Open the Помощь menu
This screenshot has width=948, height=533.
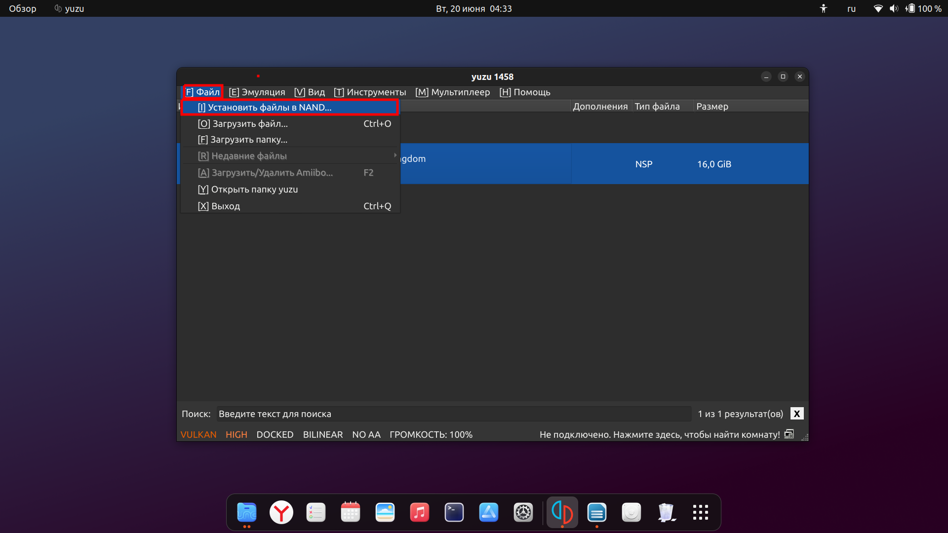click(x=525, y=92)
